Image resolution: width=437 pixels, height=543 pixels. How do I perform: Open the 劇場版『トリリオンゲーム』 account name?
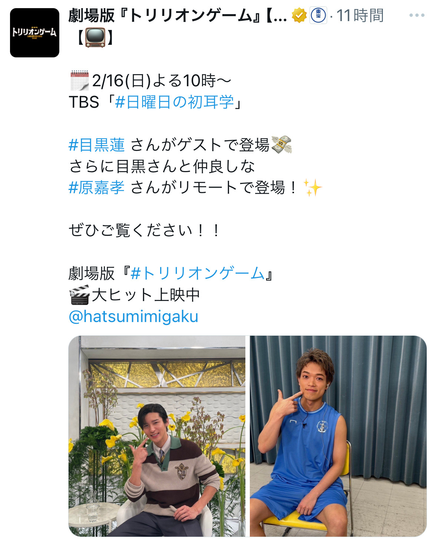178,16
